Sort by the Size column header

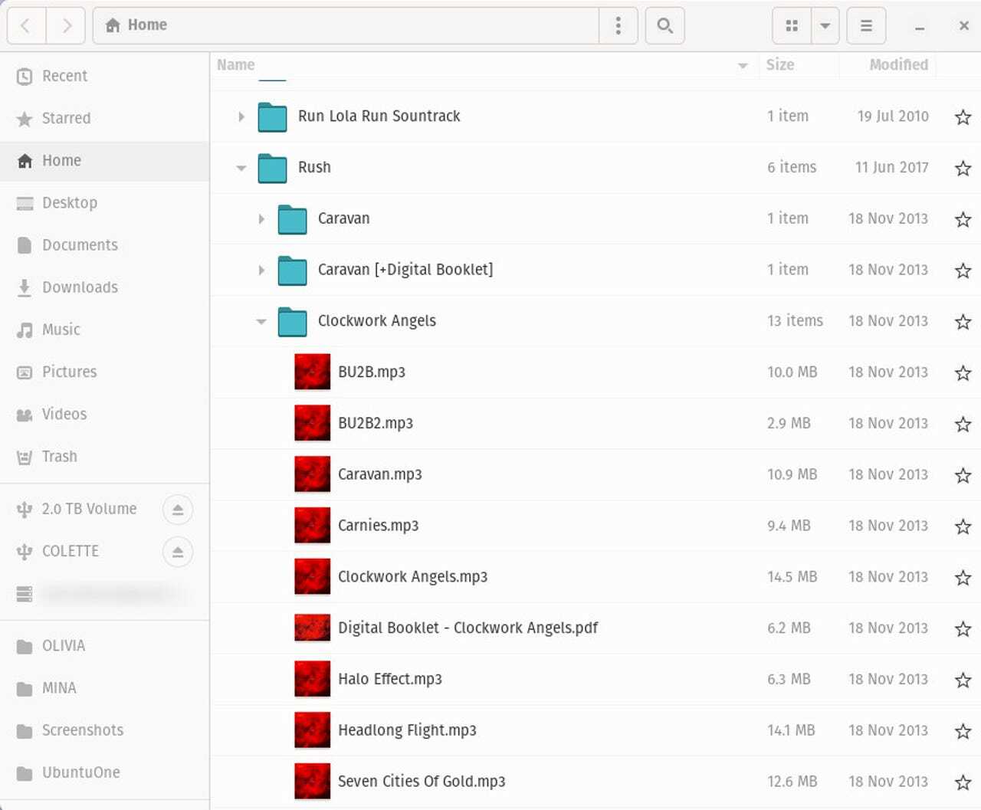click(x=799, y=65)
